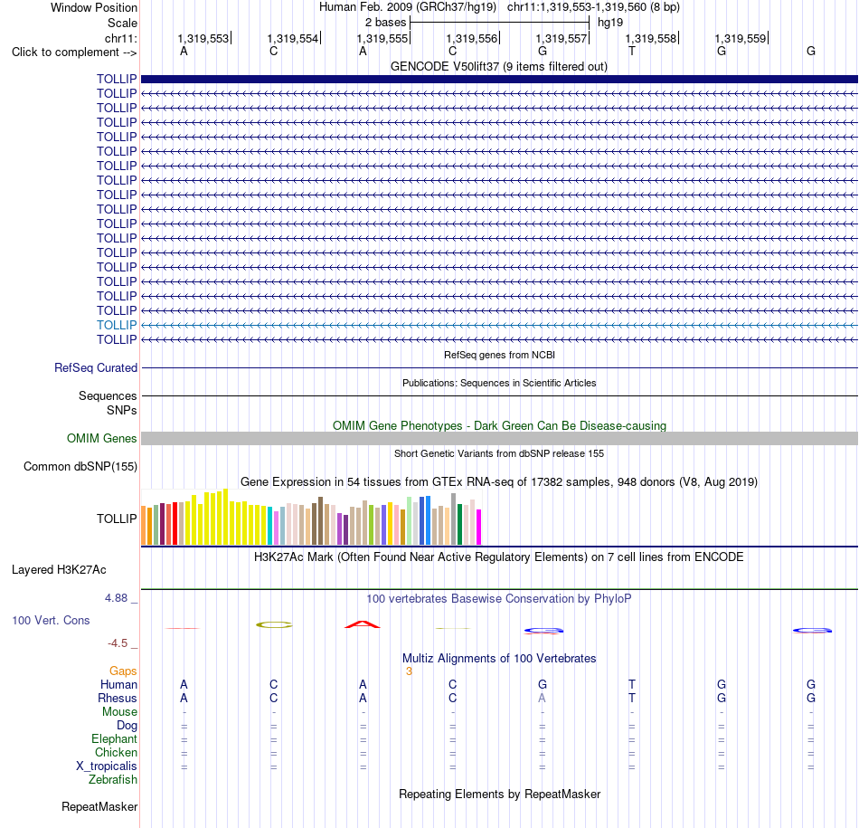859x828 pixels.
Task: Open the H3K27Ac Mark track title
Action: 499,557
